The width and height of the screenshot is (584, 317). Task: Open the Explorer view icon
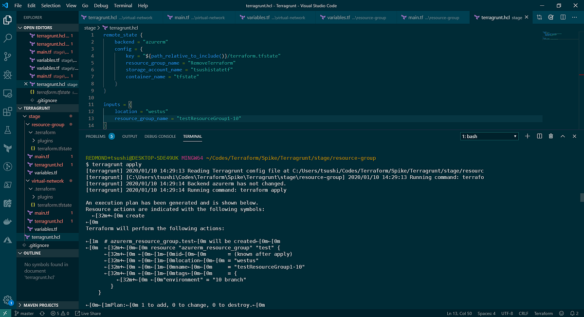point(7,20)
